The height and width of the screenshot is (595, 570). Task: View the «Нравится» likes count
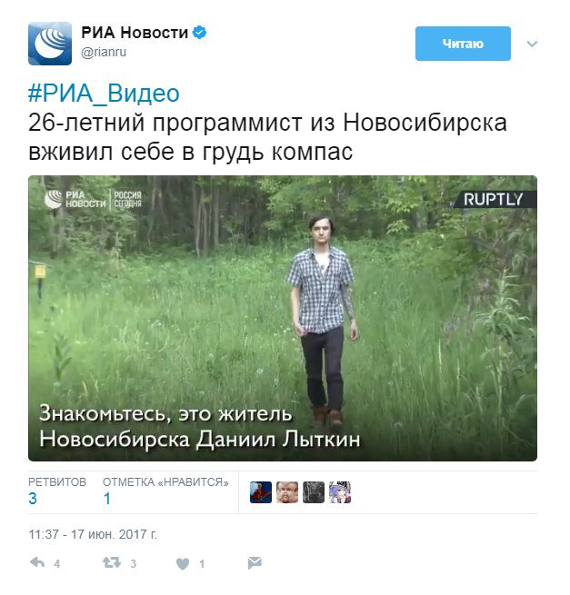pyautogui.click(x=165, y=491)
